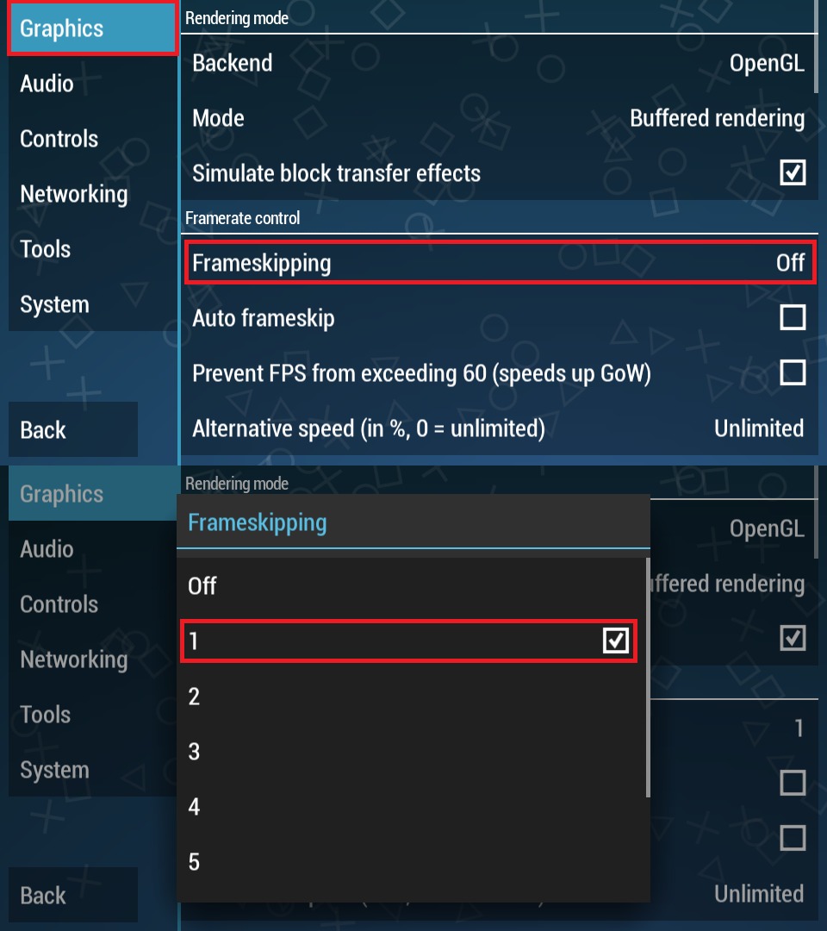Change the Mode rendering setting row
Viewport: 827px width, 931px height.
point(498,118)
